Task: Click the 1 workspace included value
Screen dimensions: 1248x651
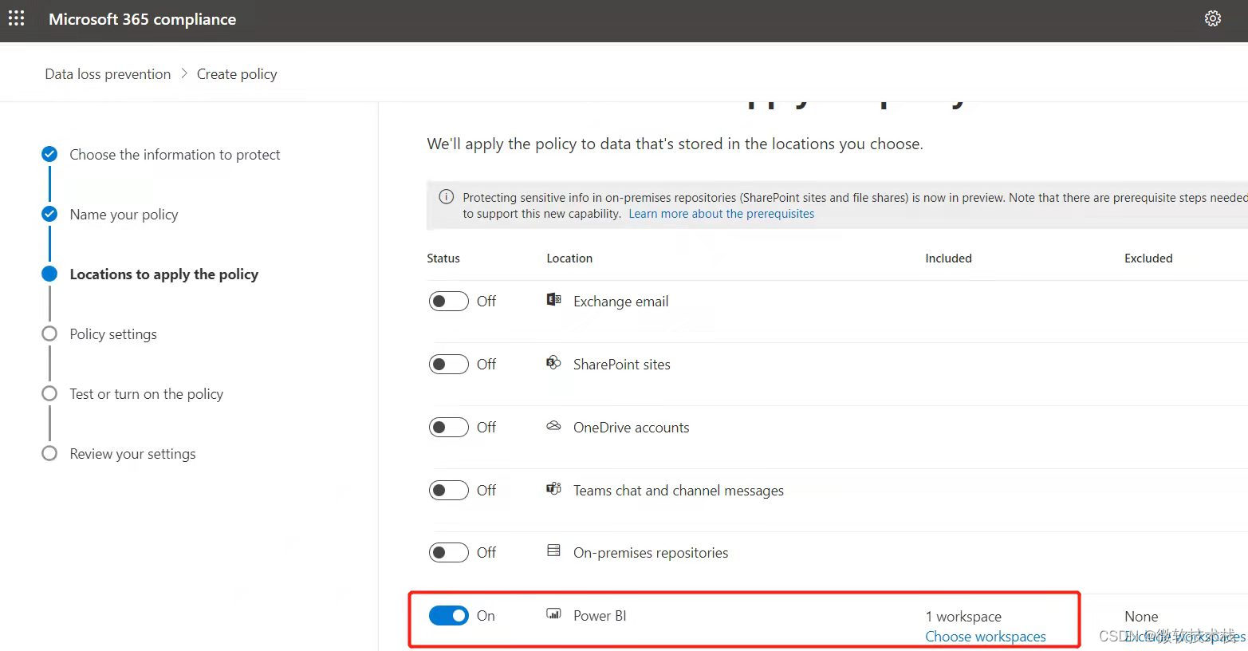Action: tap(963, 617)
